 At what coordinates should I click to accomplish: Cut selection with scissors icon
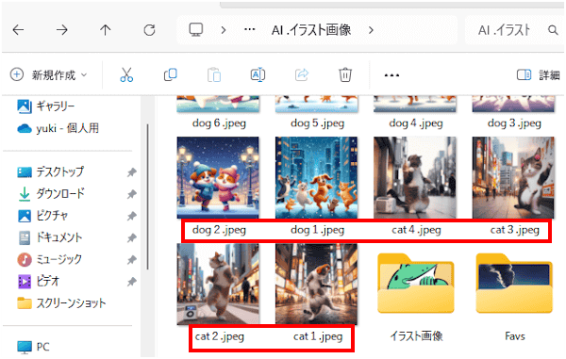126,74
